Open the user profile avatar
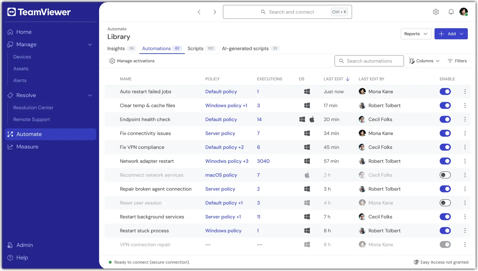478x271 pixels. (463, 12)
